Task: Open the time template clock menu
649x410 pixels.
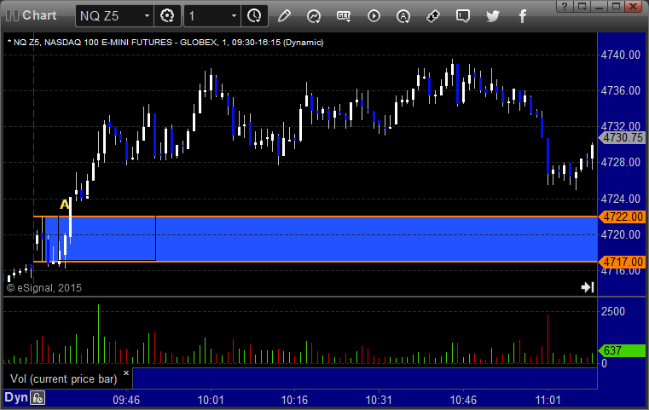Action: click(x=254, y=16)
